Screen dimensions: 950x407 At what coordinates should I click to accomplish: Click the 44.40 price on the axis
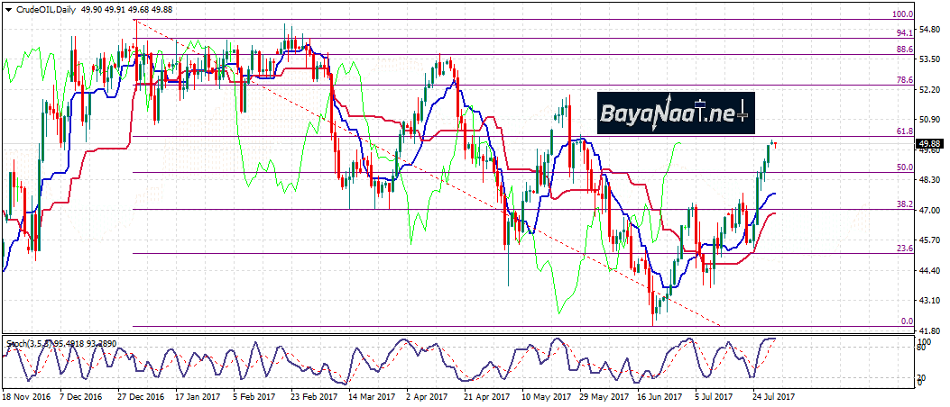932,271
